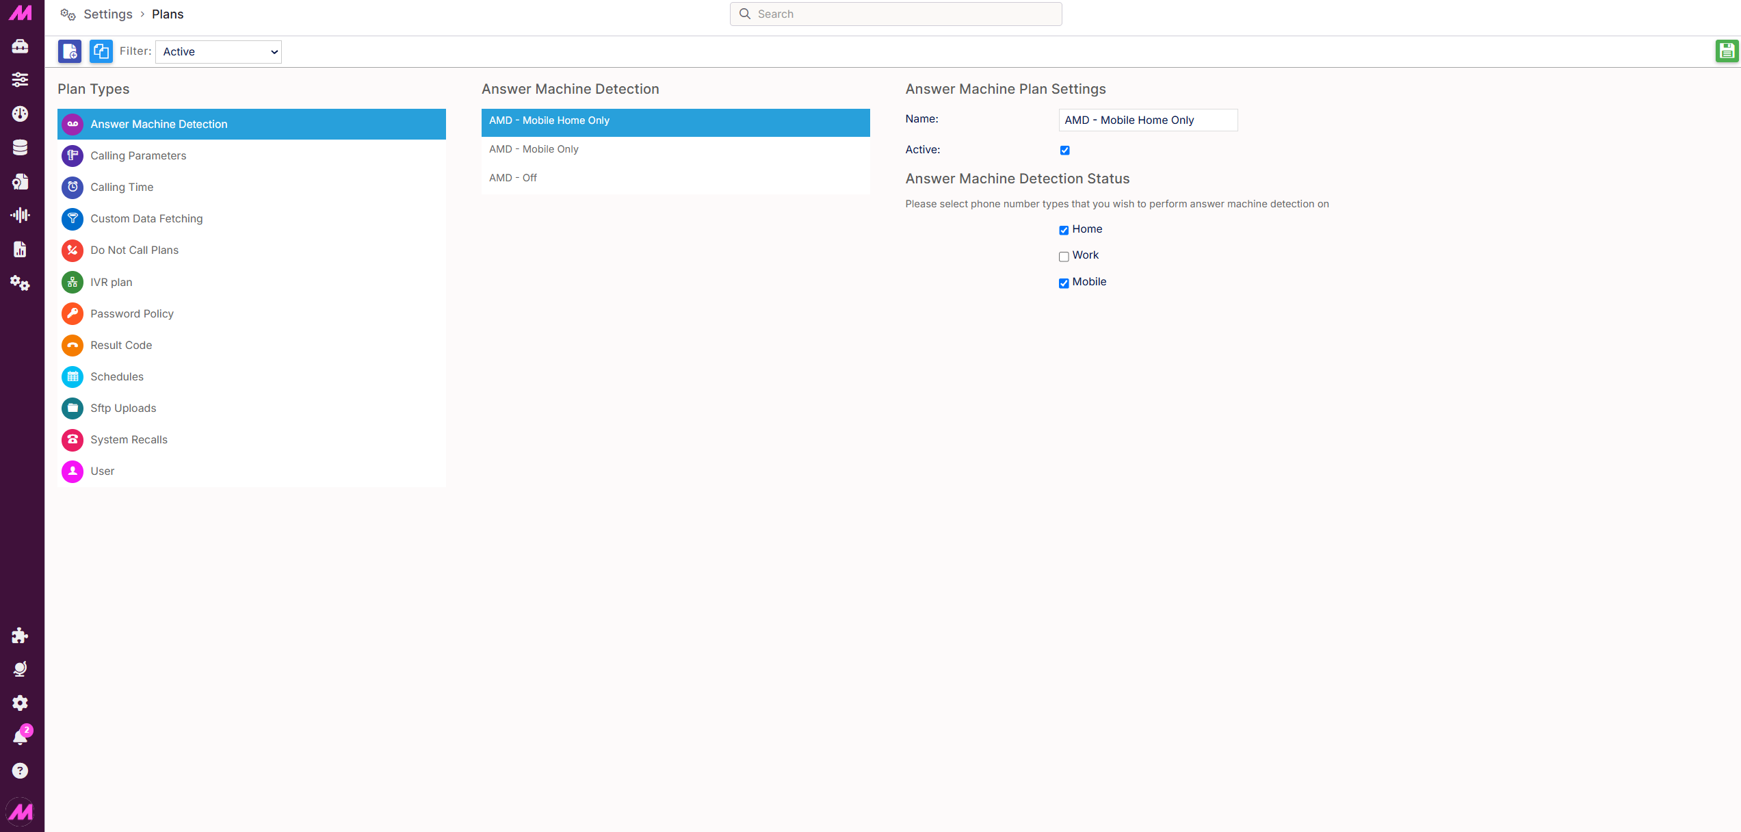The height and width of the screenshot is (832, 1741).
Task: Open the sliders icon in the sidebar
Action: coord(20,80)
